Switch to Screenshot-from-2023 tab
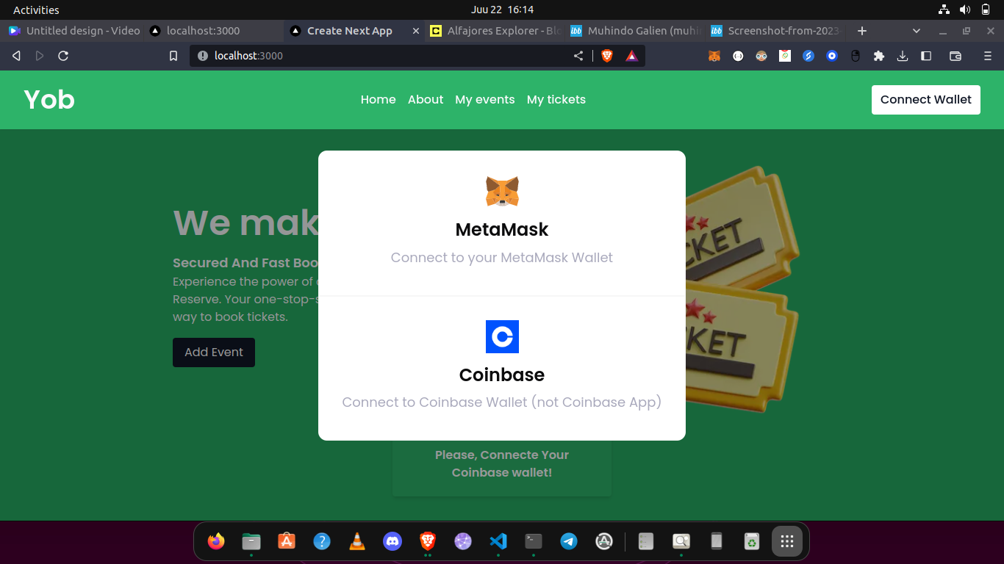The image size is (1004, 564). pyautogui.click(x=776, y=31)
